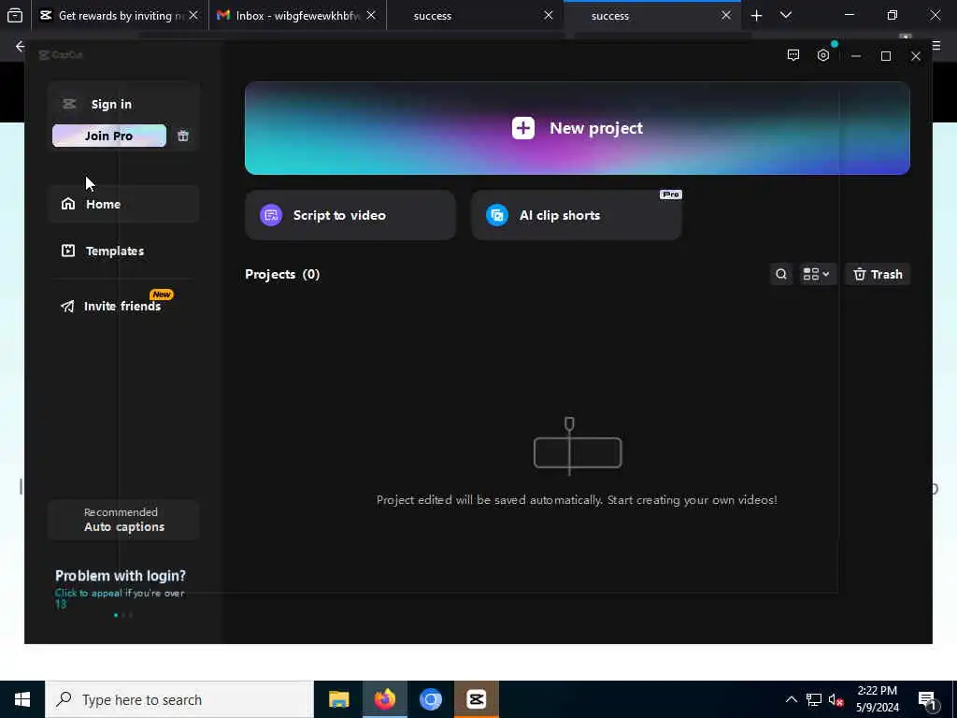The image size is (957, 718).
Task: Open Script to video tool
Action: (x=350, y=215)
